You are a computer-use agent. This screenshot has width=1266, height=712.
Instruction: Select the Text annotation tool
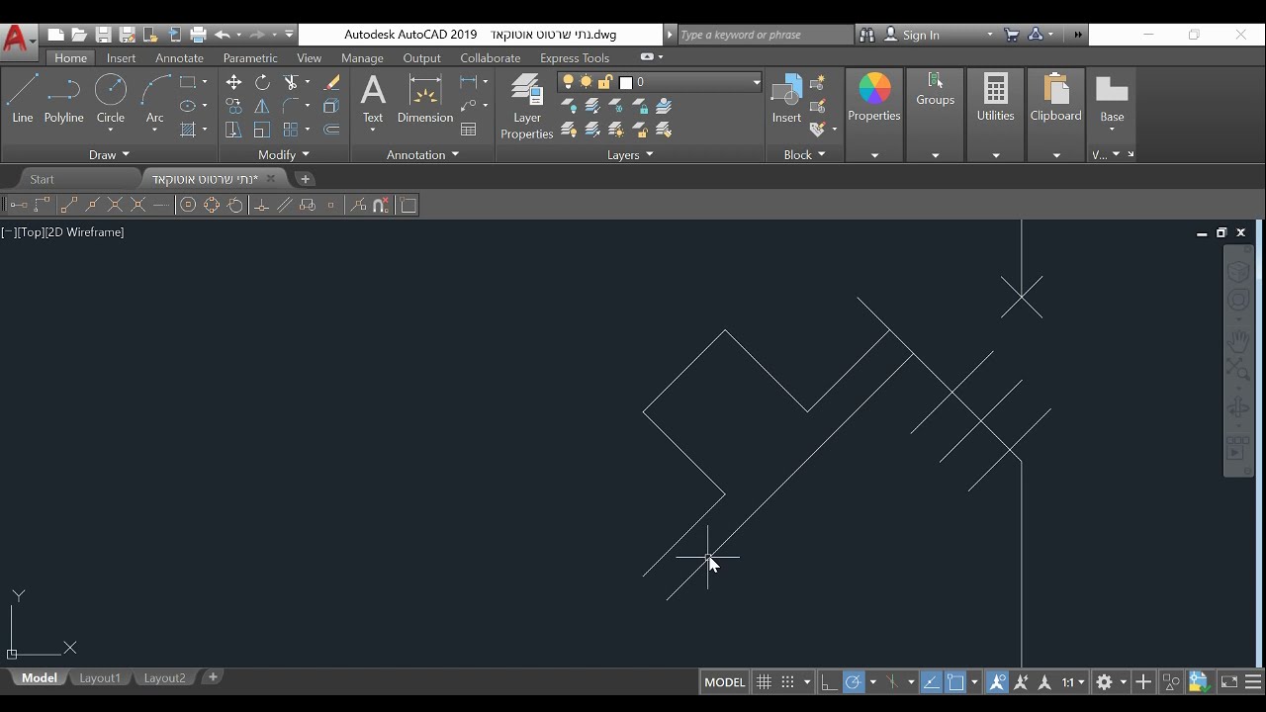pyautogui.click(x=373, y=99)
